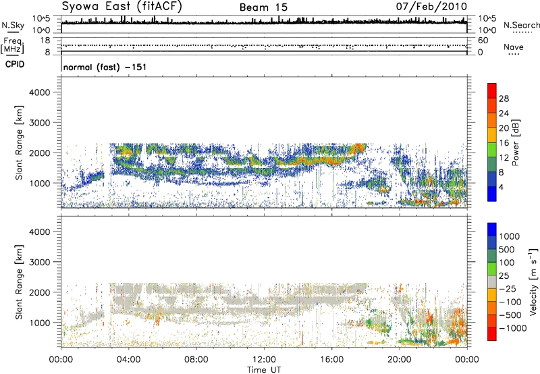
Task: Click the '-1000' label on Velocity colorbar
Action: (x=512, y=328)
